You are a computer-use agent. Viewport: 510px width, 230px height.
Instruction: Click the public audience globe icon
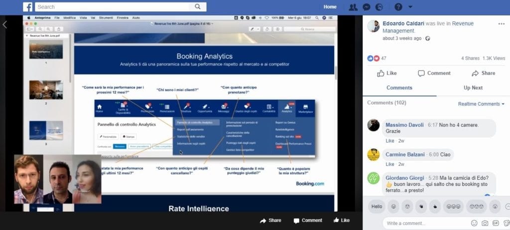pos(427,38)
